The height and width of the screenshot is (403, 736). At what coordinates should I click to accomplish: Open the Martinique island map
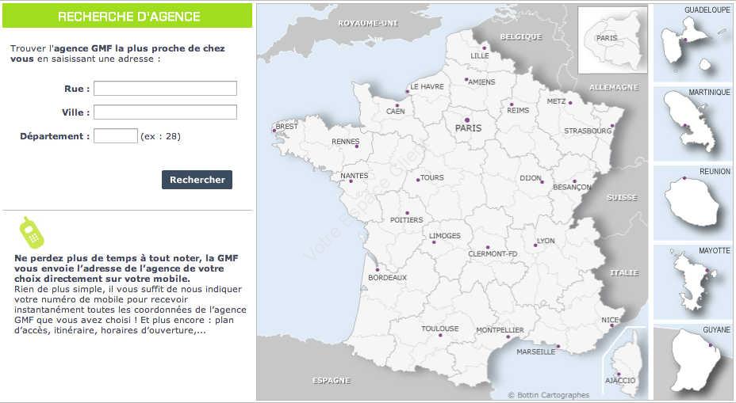pos(693,124)
